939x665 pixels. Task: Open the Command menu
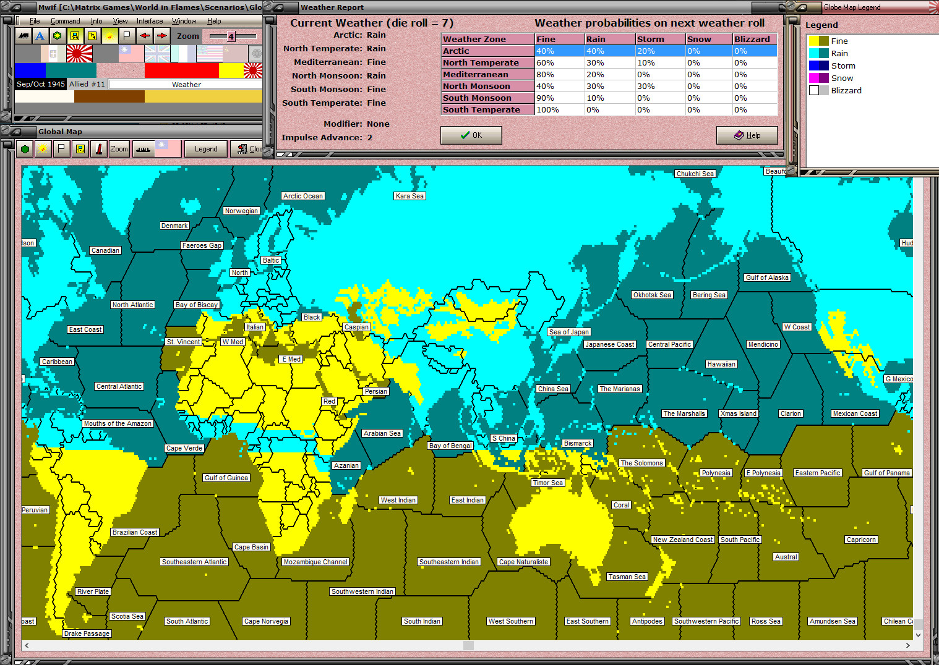[x=66, y=21]
